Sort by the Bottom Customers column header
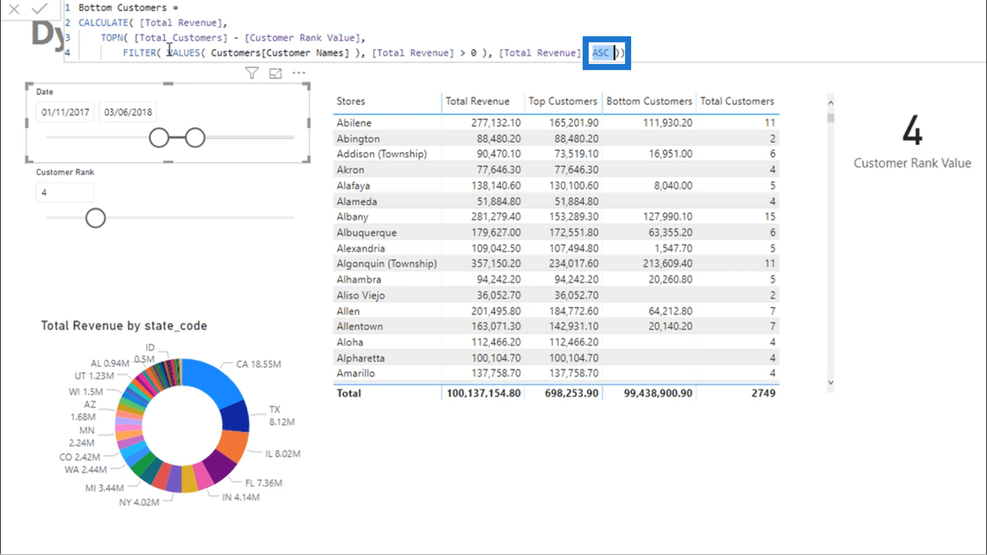Viewport: 987px width, 555px height. pyautogui.click(x=649, y=101)
